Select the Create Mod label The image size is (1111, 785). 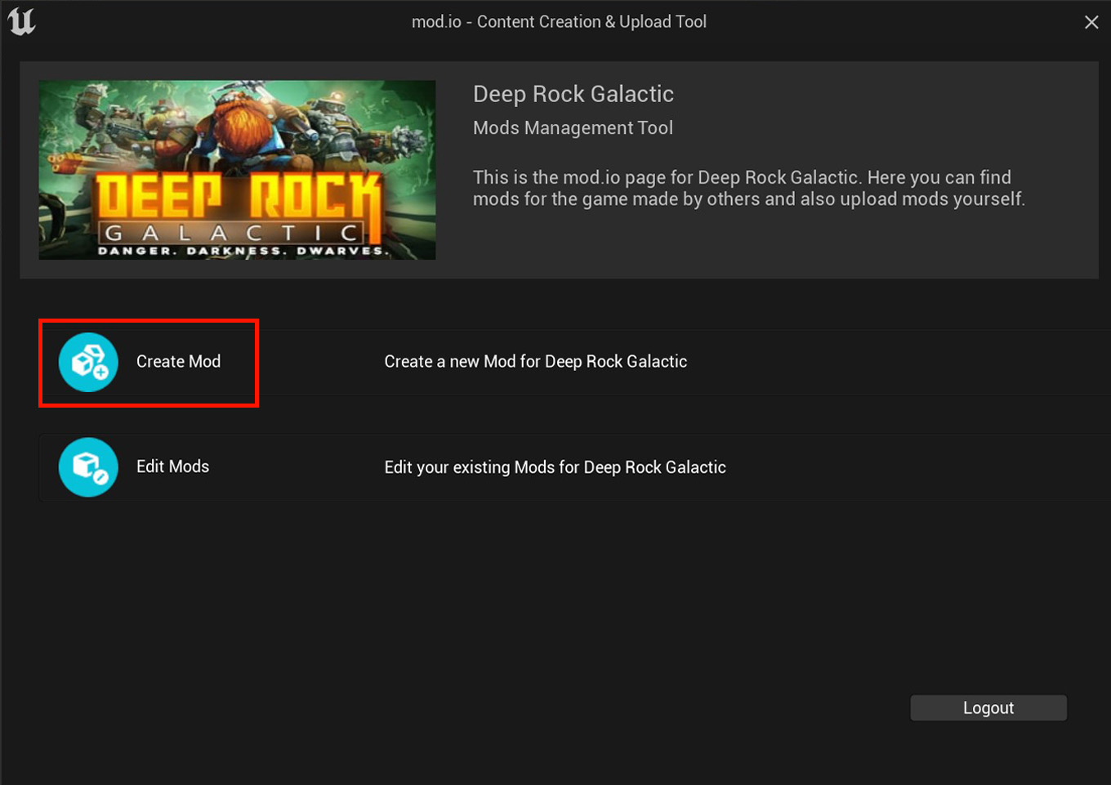pyautogui.click(x=178, y=361)
